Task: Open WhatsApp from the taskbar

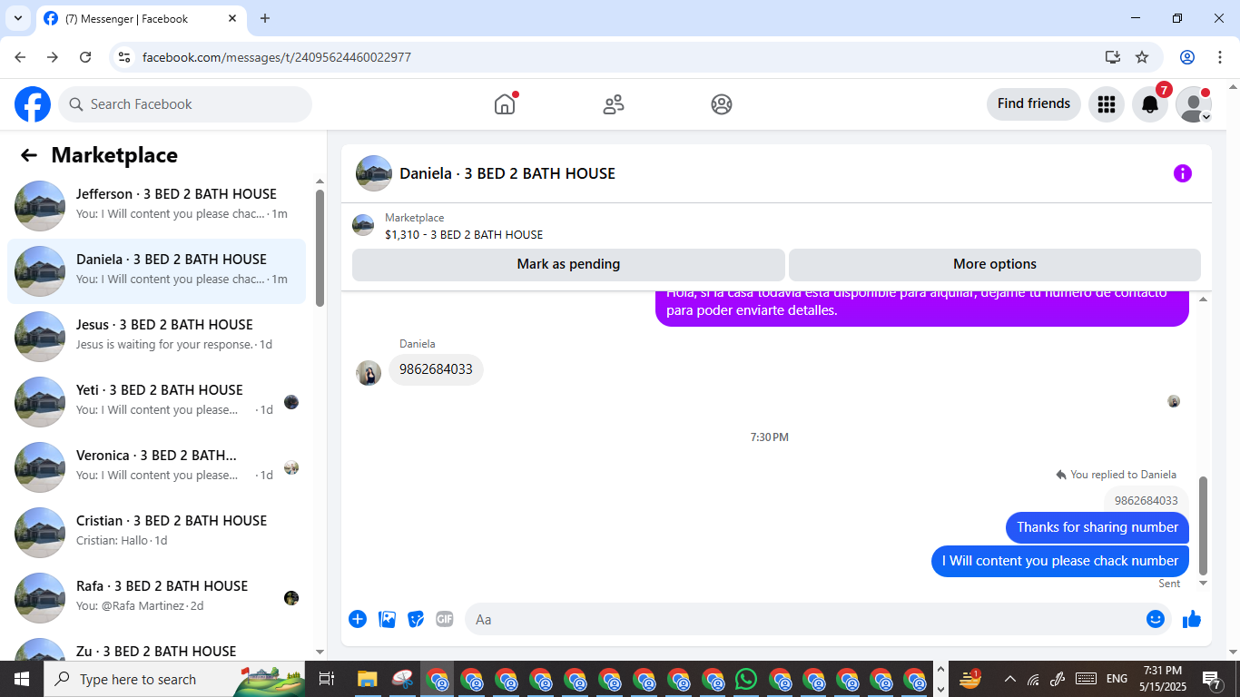Action: point(746,679)
